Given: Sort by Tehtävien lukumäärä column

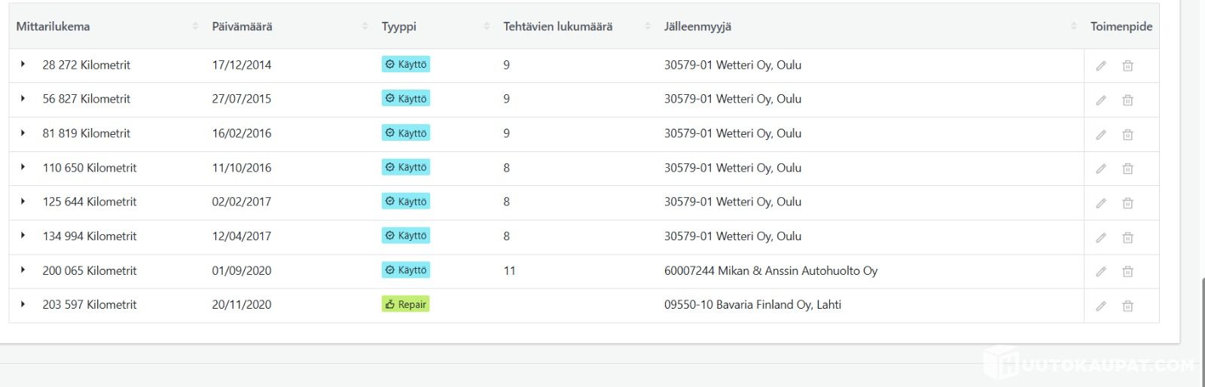Looking at the screenshot, I should click(x=557, y=26).
